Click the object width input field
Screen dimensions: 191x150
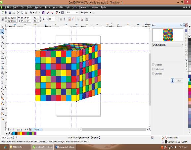pos(25,18)
